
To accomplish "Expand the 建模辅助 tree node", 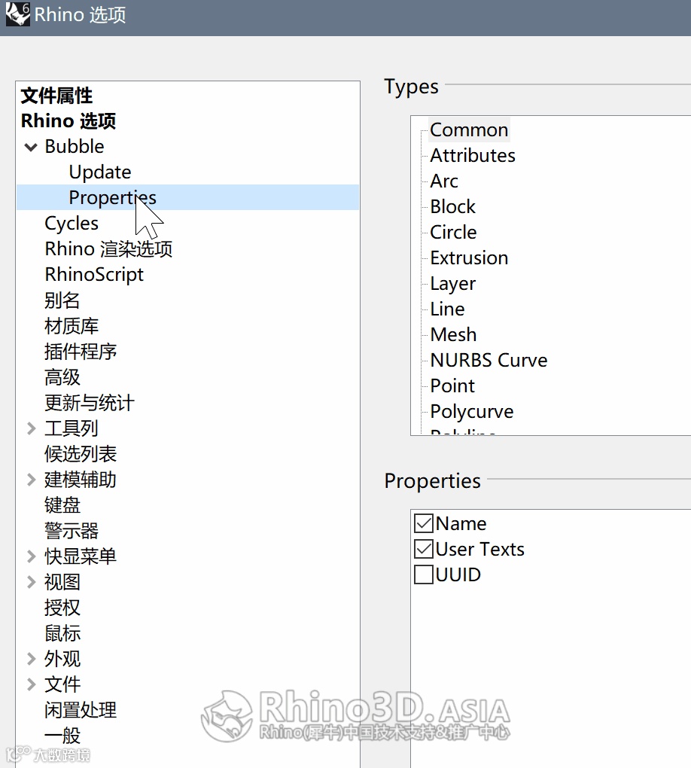I will (x=31, y=480).
